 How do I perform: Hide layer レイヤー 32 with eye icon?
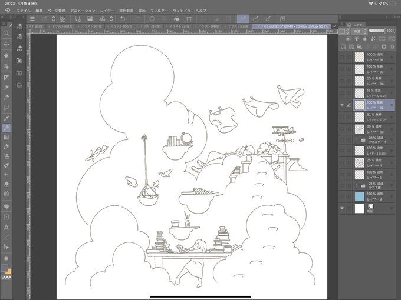pyautogui.click(x=342, y=105)
